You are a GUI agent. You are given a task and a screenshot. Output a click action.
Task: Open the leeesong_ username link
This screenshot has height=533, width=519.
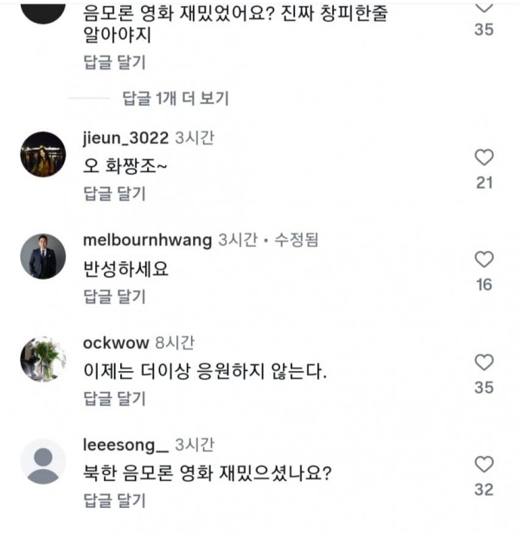[125, 446]
